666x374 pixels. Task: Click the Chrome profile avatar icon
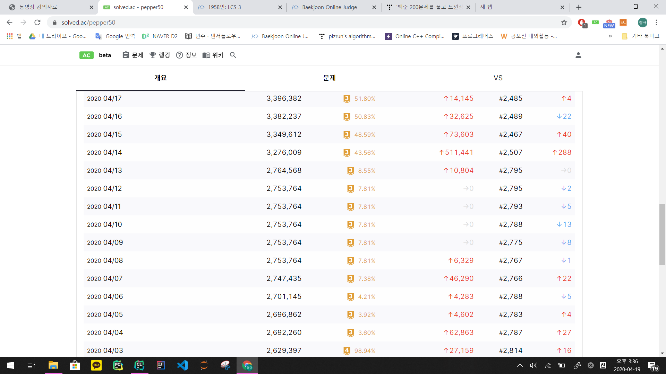coord(642,23)
